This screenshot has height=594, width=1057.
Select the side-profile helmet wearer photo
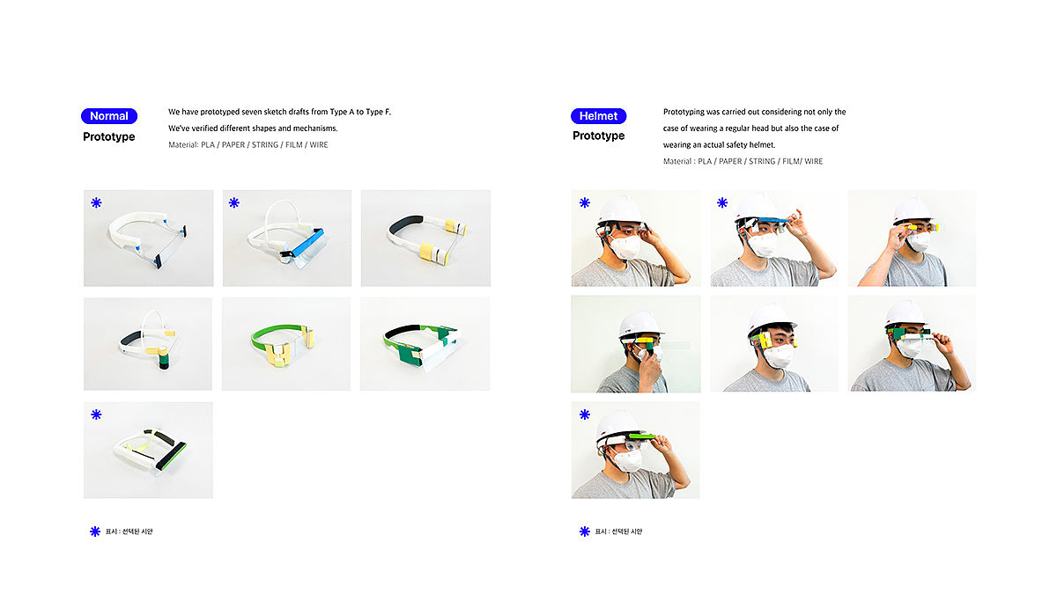click(636, 344)
